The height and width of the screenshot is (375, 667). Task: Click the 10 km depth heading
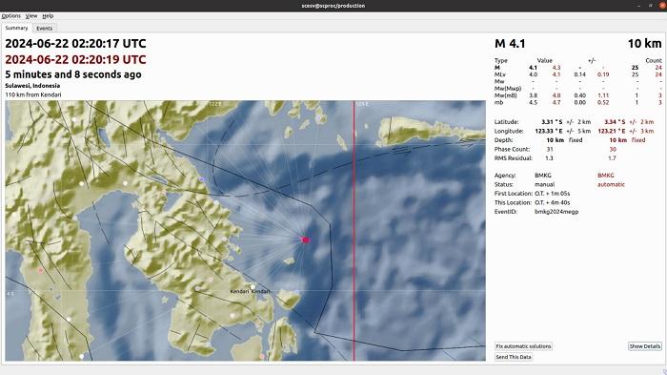tap(644, 44)
